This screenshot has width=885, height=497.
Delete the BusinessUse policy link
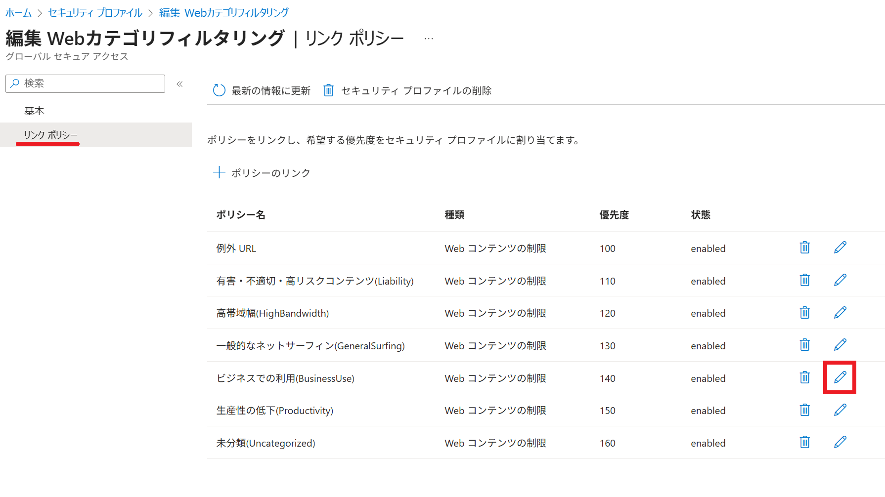point(805,377)
